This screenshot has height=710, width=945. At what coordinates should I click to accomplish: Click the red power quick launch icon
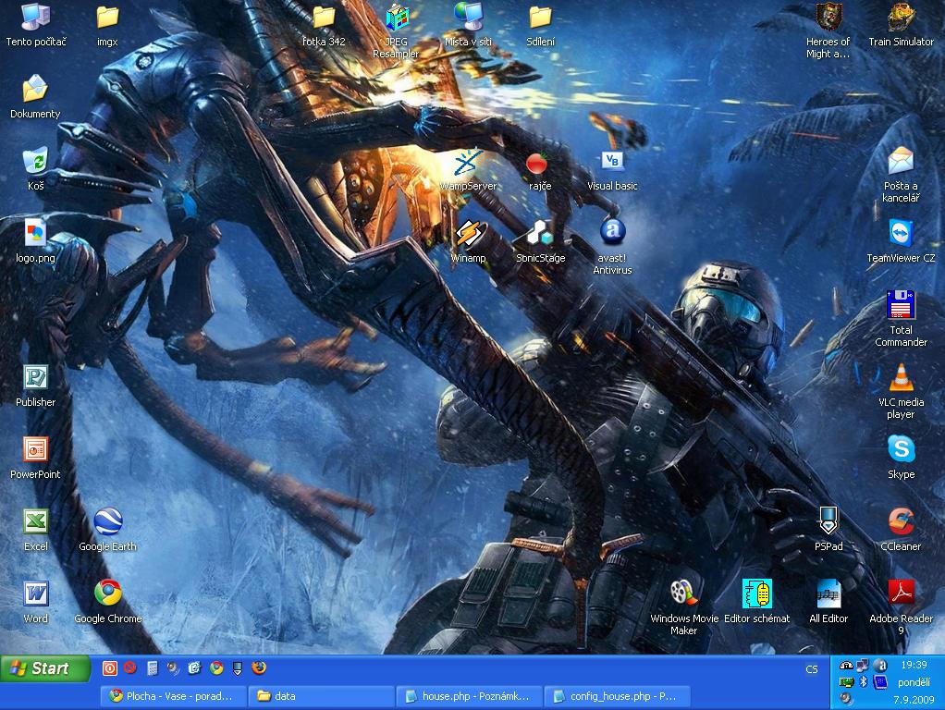coord(110,667)
